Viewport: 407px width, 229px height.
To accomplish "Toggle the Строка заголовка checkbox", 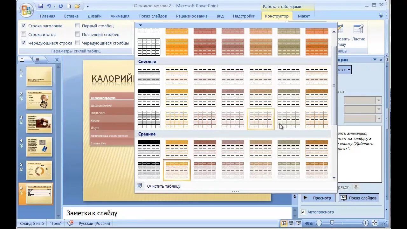I will (24, 26).
